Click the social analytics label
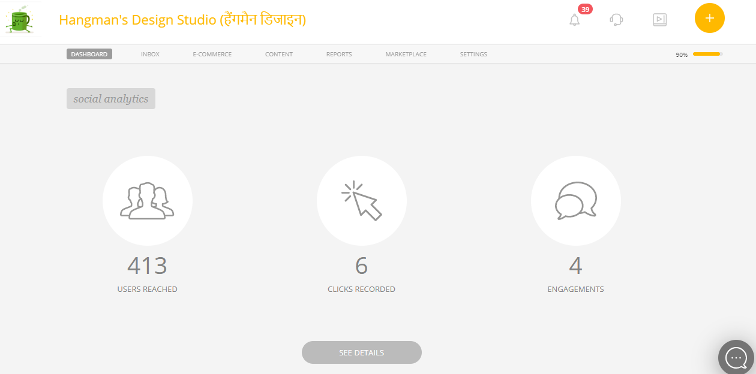756x374 pixels. (111, 99)
